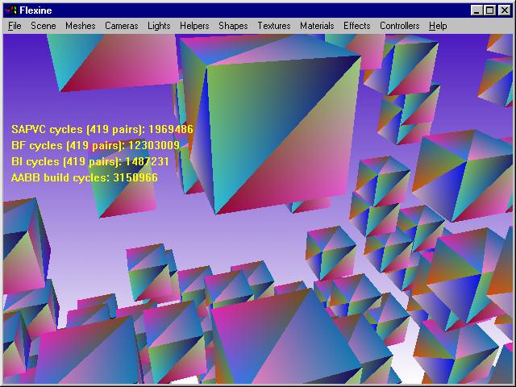Maximize the Flexine window
This screenshot has height=387, width=516.
pyautogui.click(x=489, y=10)
